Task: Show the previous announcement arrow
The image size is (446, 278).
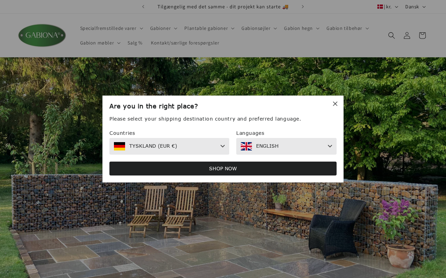Action: pos(143,7)
